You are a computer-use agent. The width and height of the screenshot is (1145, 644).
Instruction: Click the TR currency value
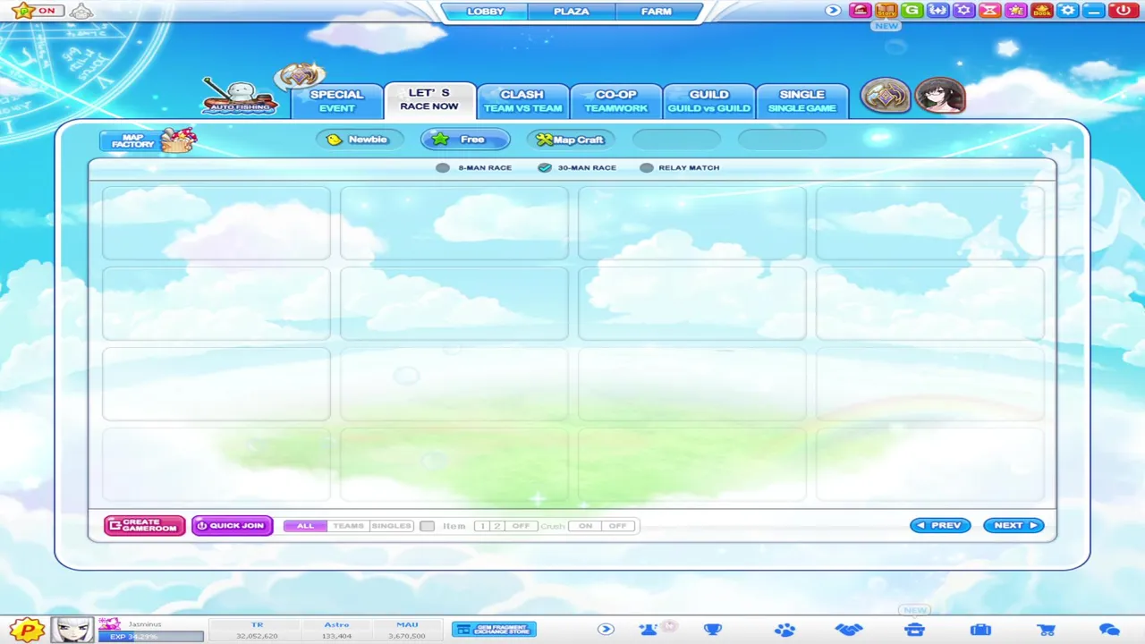(x=257, y=636)
